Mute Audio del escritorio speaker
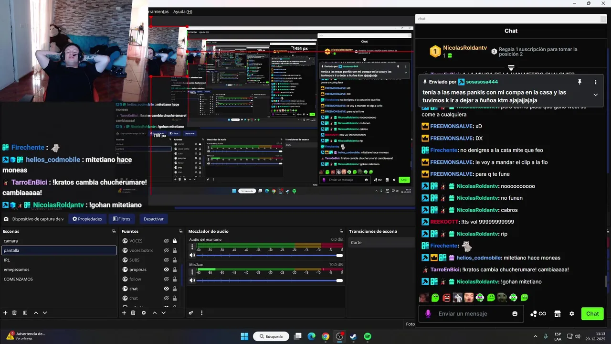The height and width of the screenshot is (344, 611). (192, 256)
